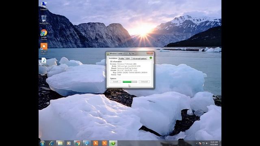Click the Build number line
This screenshot has width=260, height=146.
(x=129, y=66)
